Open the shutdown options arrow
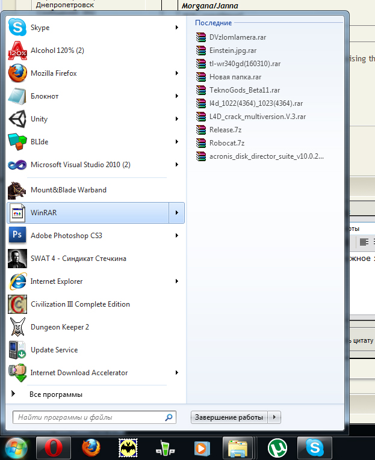375x460 pixels. click(x=274, y=417)
